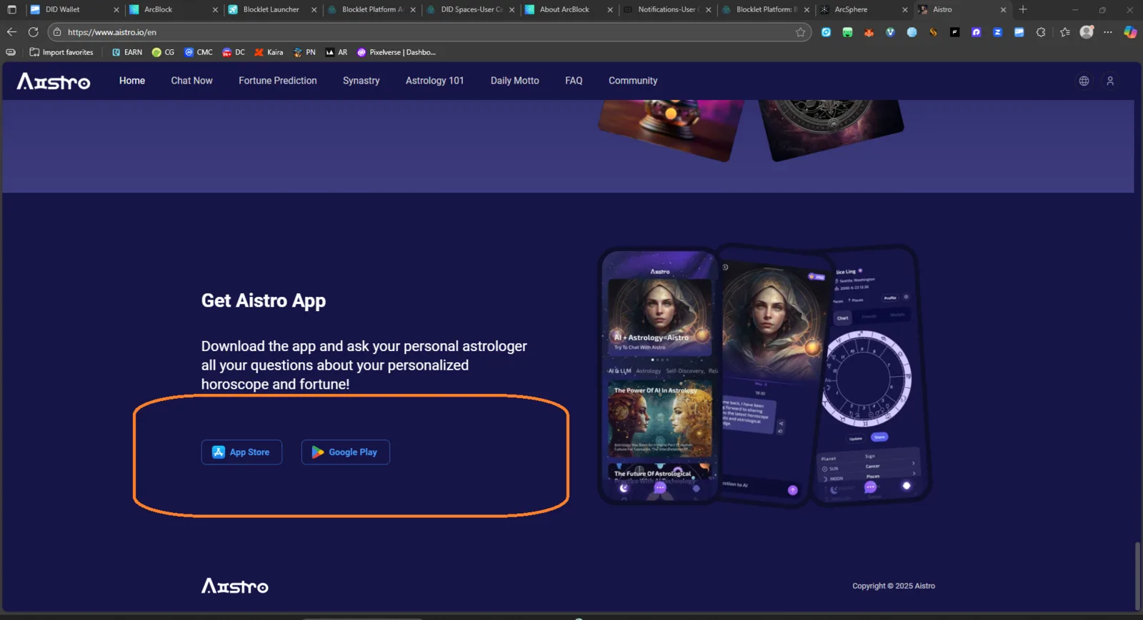Open the black square P extension
This screenshot has width=1143, height=620.
954,32
